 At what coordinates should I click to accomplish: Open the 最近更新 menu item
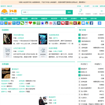(84, 19)
